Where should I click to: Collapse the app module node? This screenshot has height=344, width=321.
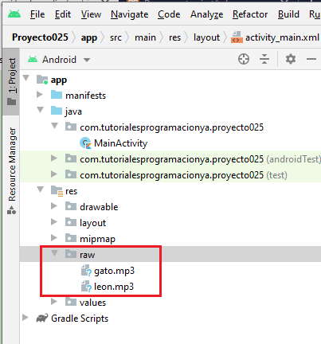coord(26,78)
